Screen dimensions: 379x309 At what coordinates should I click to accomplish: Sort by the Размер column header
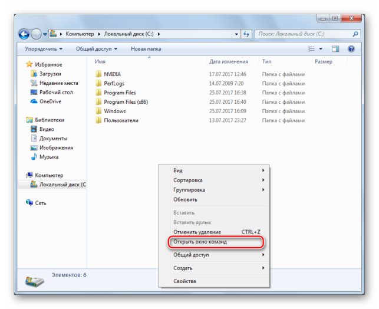(324, 62)
